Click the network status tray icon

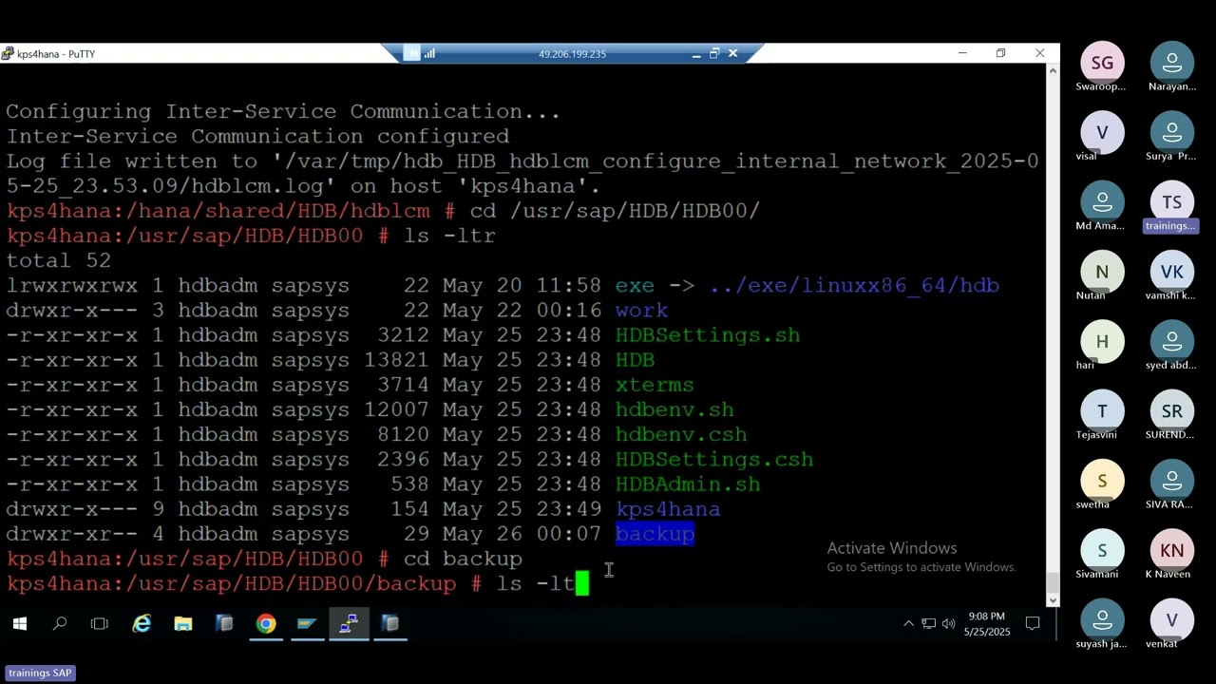(928, 624)
